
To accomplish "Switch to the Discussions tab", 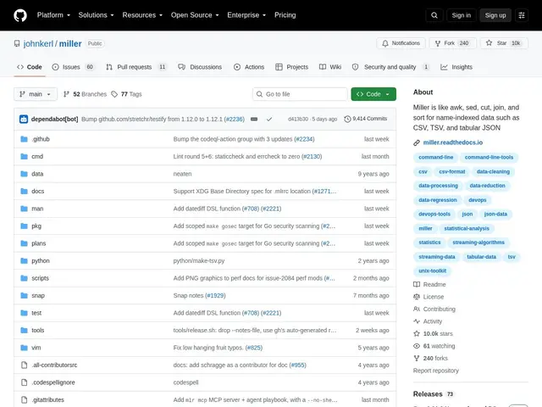I will coord(200,67).
